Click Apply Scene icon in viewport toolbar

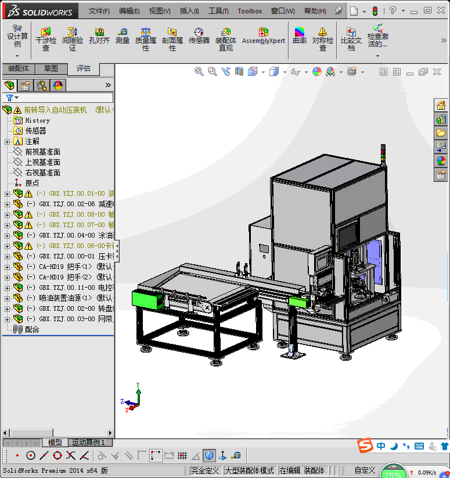(330, 71)
